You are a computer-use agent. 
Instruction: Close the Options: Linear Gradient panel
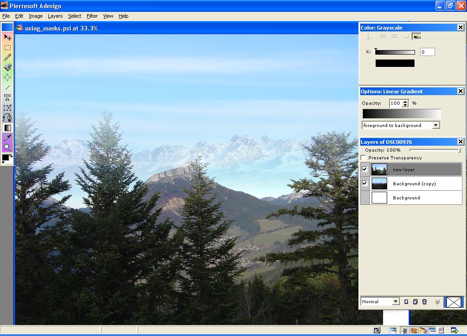pos(461,91)
